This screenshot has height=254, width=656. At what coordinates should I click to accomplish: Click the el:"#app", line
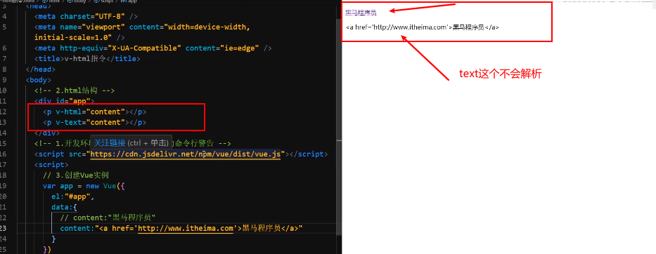(73, 196)
